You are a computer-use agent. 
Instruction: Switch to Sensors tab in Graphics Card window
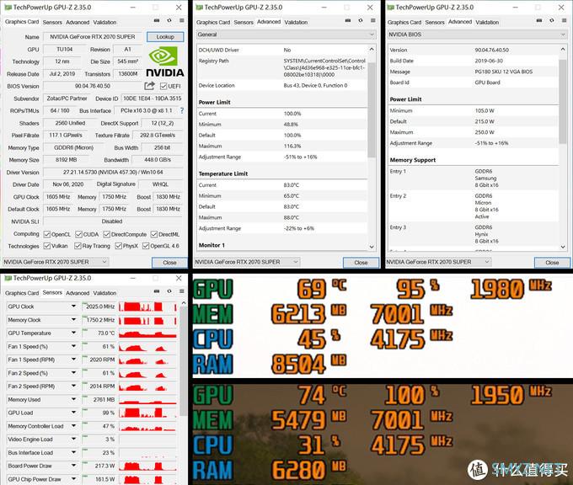coord(52,22)
